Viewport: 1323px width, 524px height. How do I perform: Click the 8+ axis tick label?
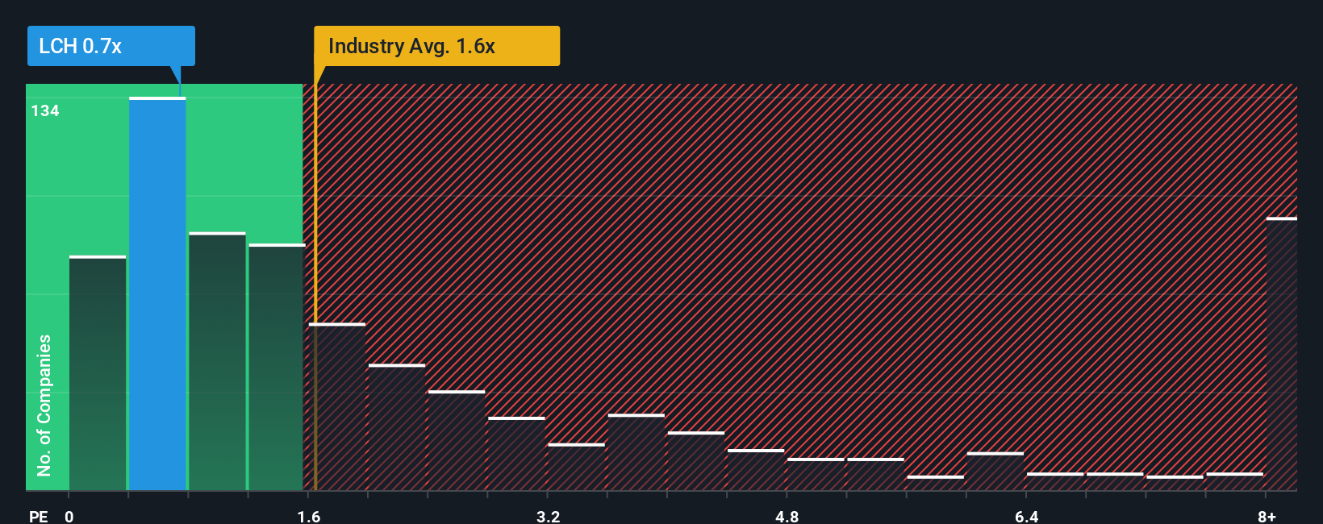[1267, 516]
